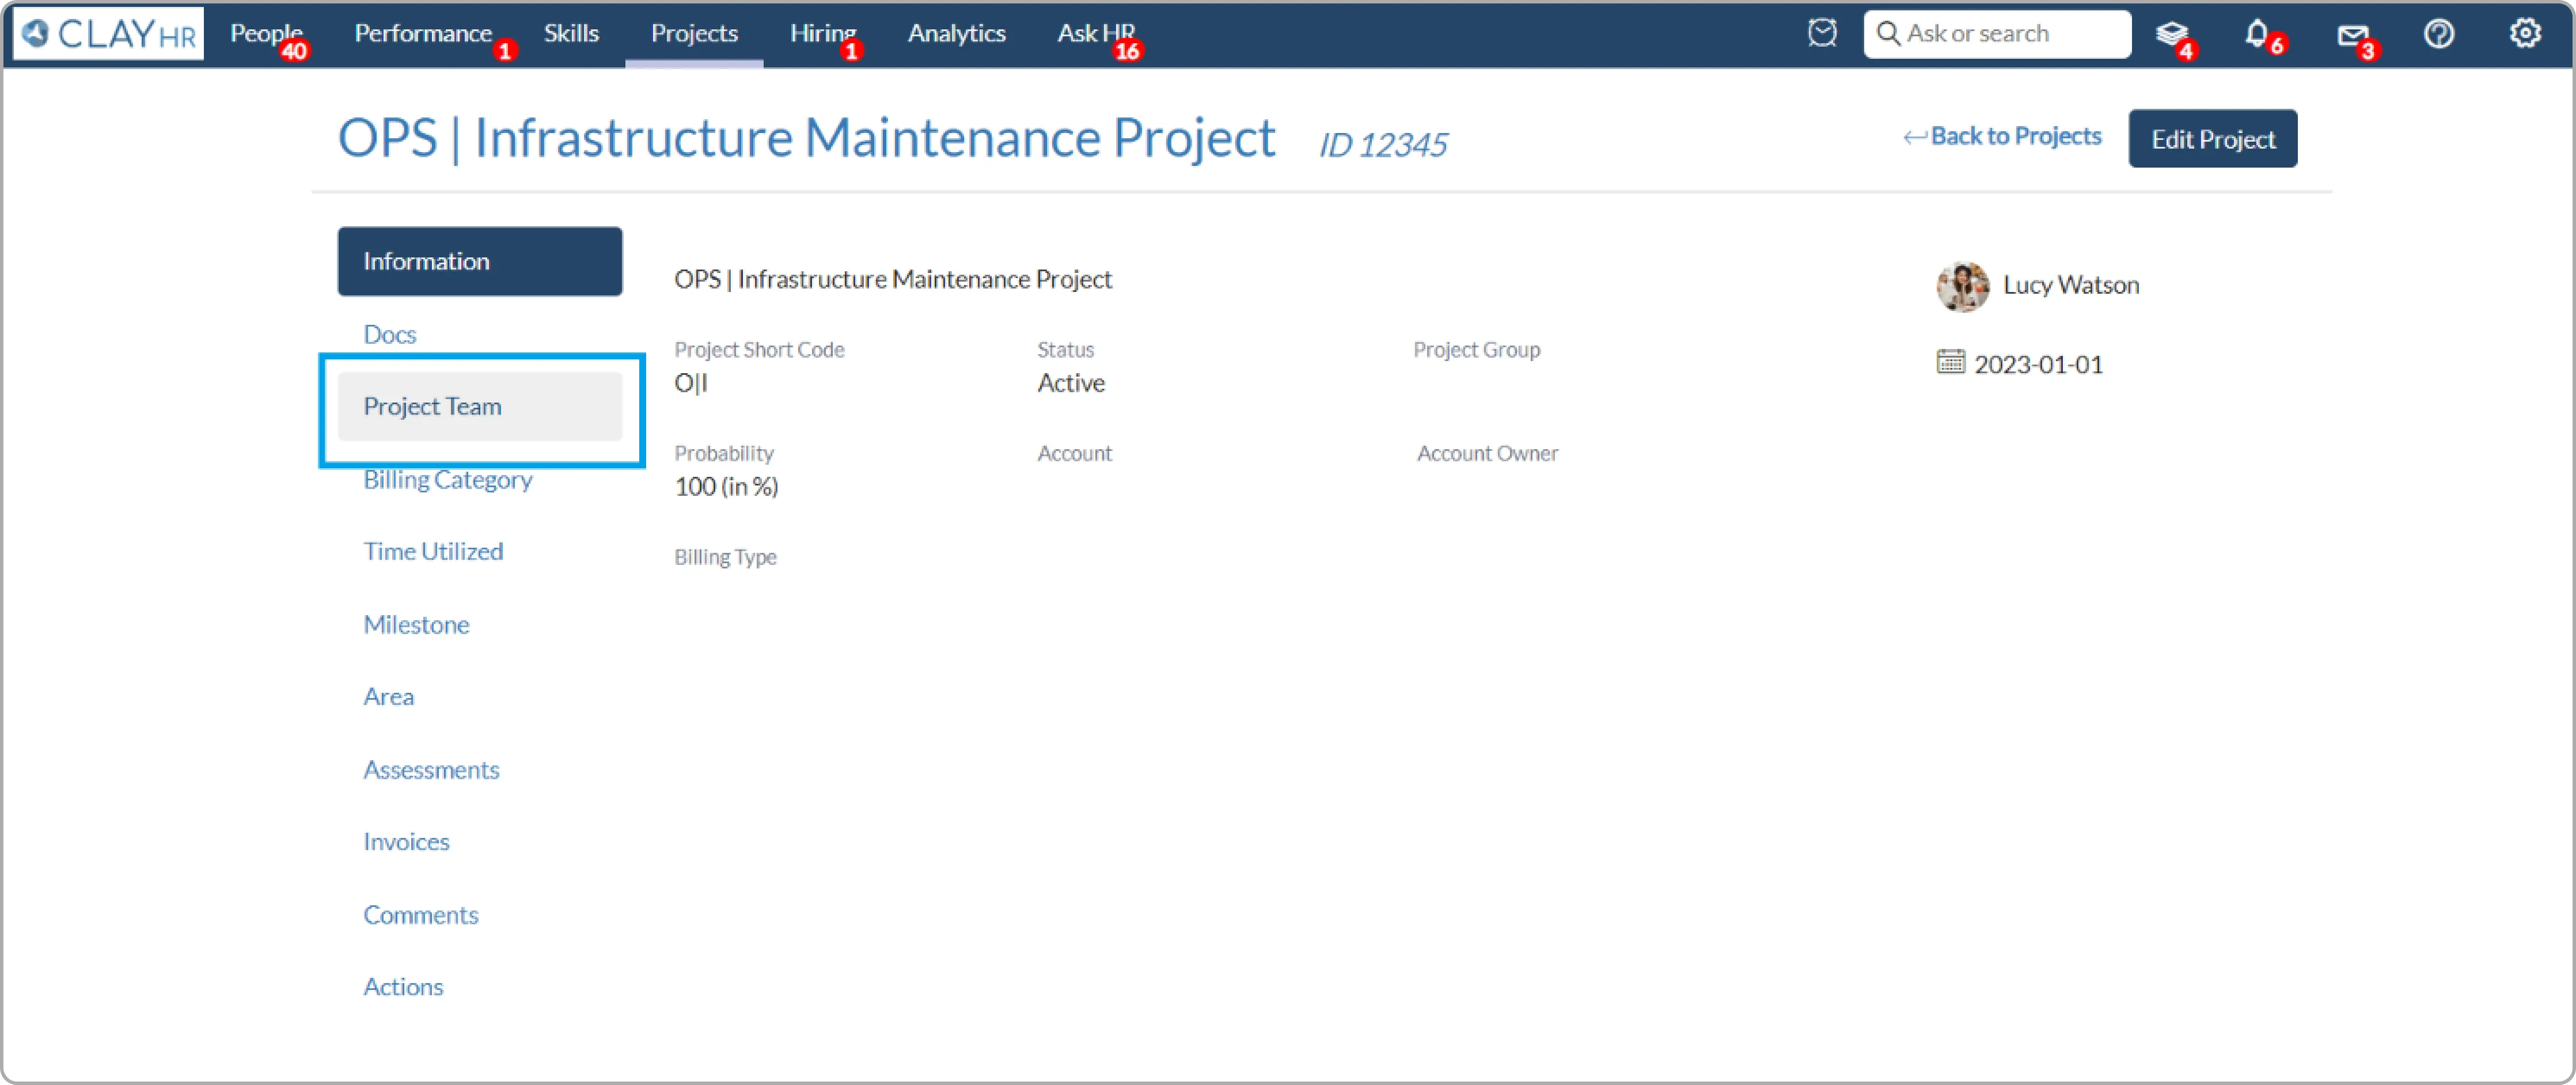
Task: Open the Performance menu
Action: click(x=423, y=34)
